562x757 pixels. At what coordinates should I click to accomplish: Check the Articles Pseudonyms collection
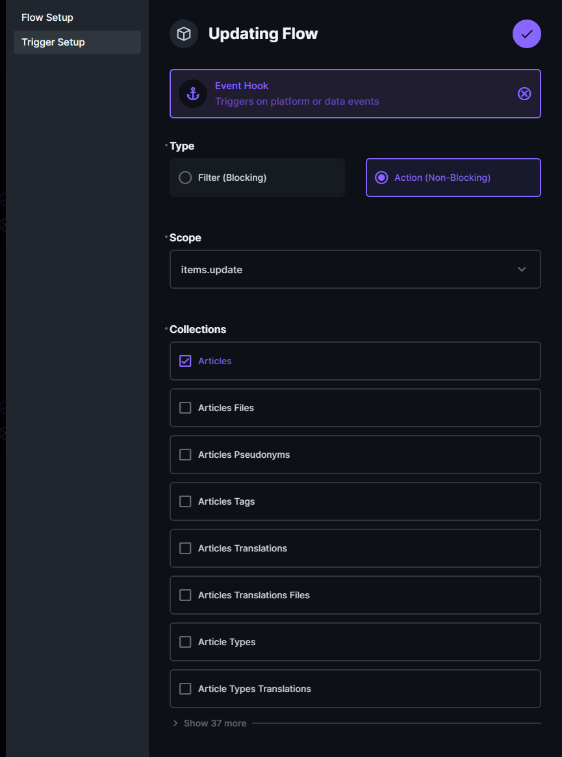coord(185,454)
